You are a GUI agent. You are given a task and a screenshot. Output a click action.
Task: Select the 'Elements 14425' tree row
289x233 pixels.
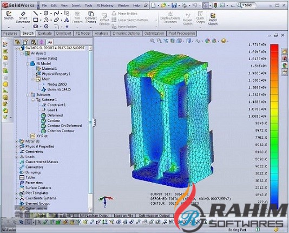(56, 89)
